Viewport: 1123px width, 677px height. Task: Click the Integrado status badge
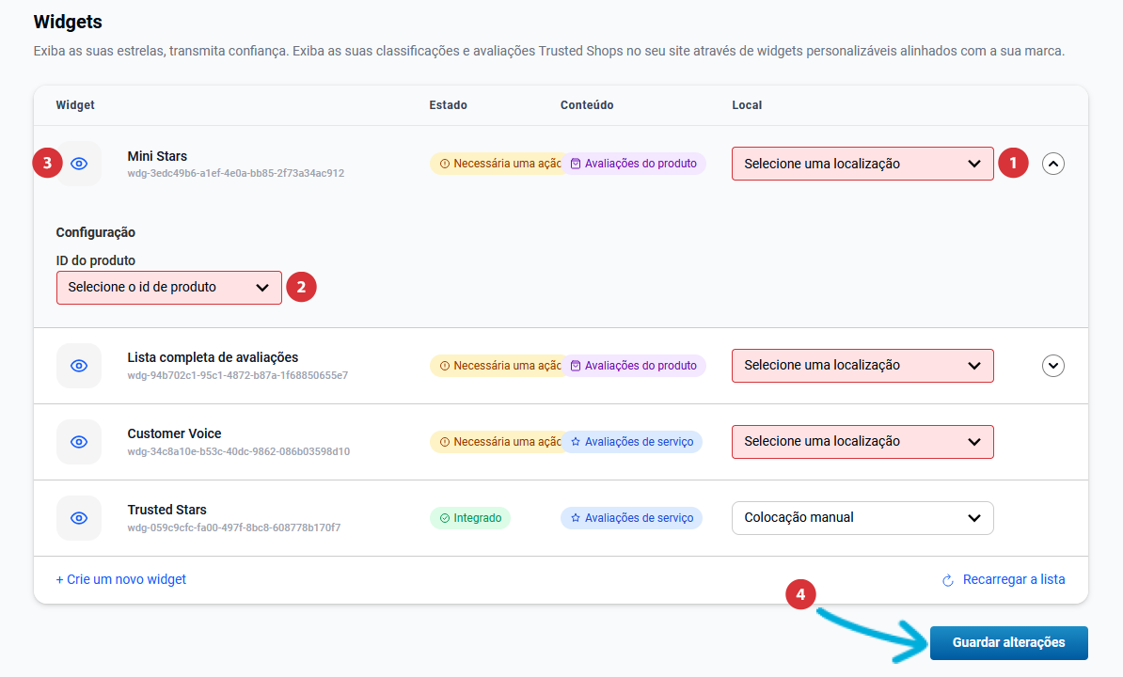(470, 518)
